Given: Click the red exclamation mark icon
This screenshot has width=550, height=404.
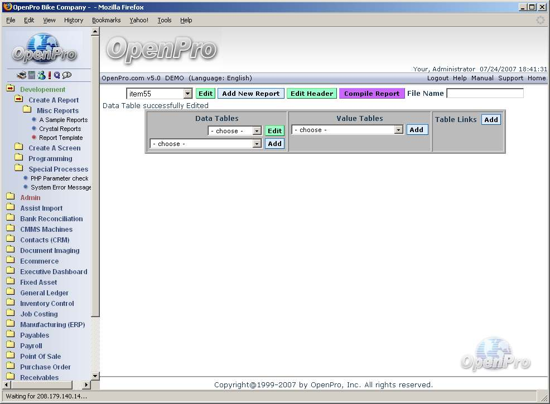Looking at the screenshot, I should tap(50, 75).
